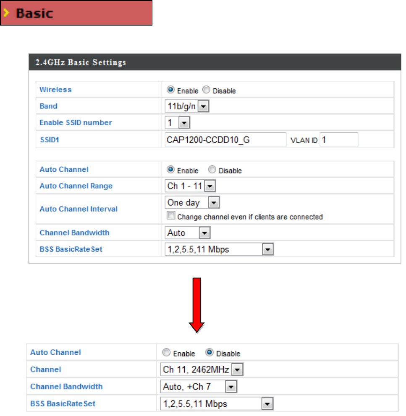Click the Wireless label text

coord(55,90)
